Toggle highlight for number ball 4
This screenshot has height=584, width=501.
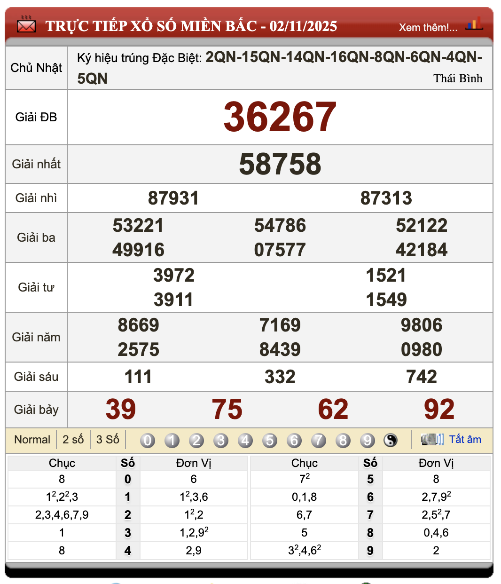246,440
